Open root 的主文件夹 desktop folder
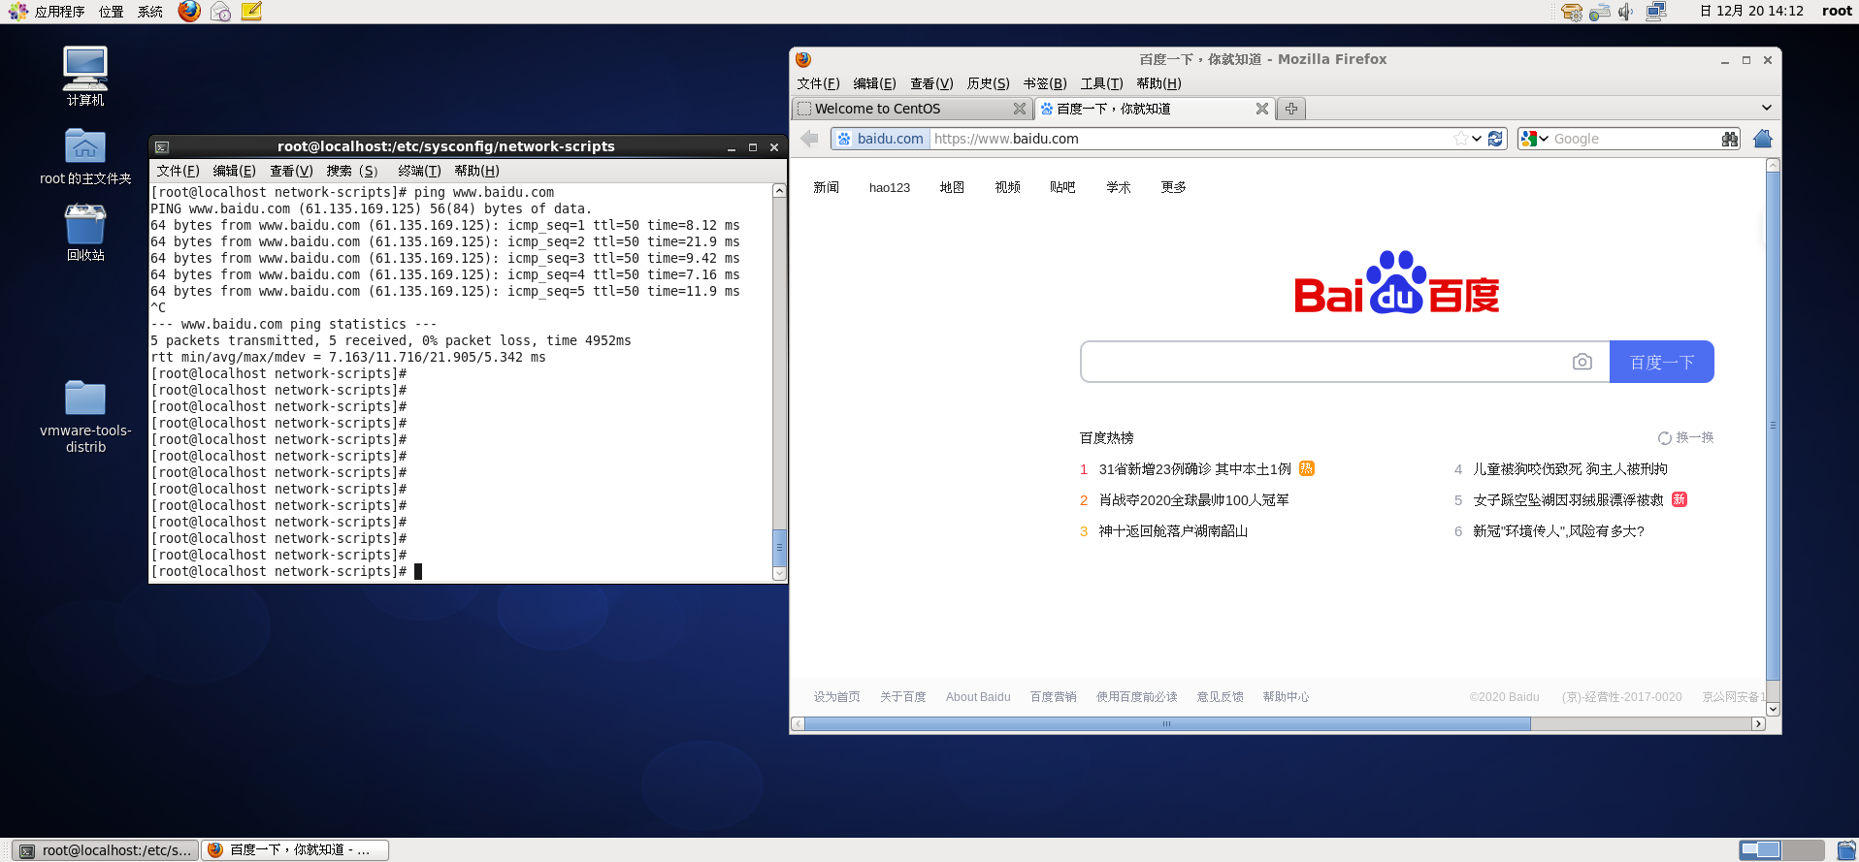Screen dimensions: 1859x862 [x=85, y=156]
